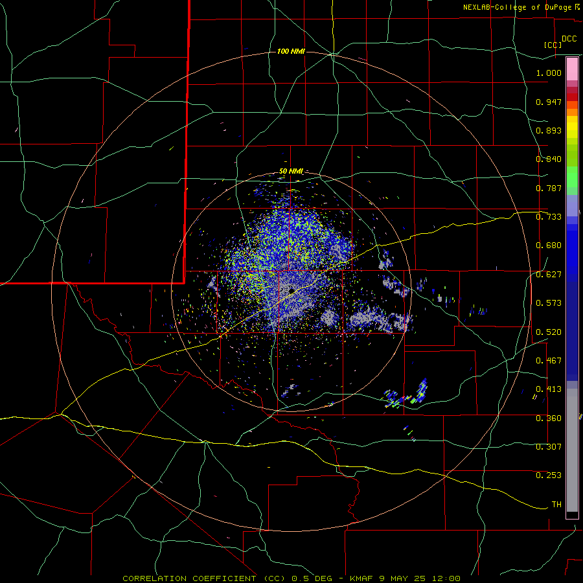Image resolution: width=583 pixels, height=583 pixels.
Task: Click the 0.893 scale value
Action: (x=549, y=130)
